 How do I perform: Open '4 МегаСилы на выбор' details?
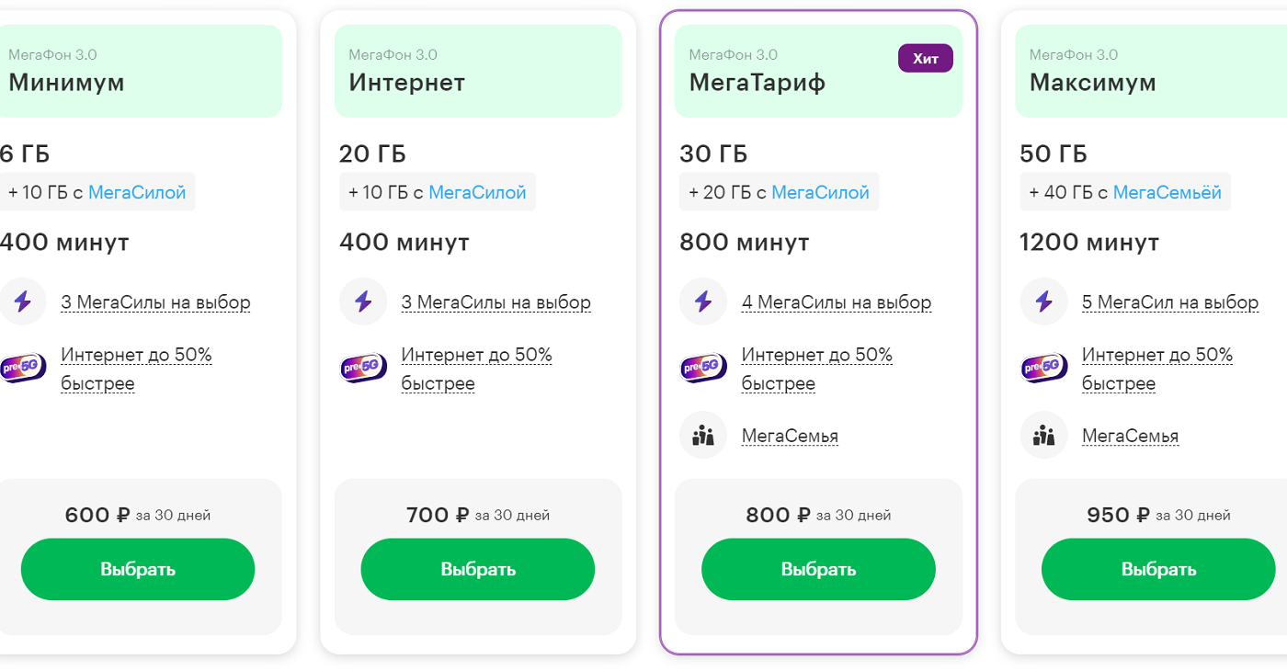pyautogui.click(x=837, y=302)
